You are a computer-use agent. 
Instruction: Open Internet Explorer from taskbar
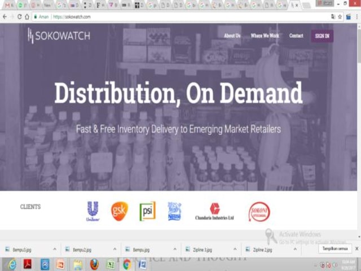(11, 264)
